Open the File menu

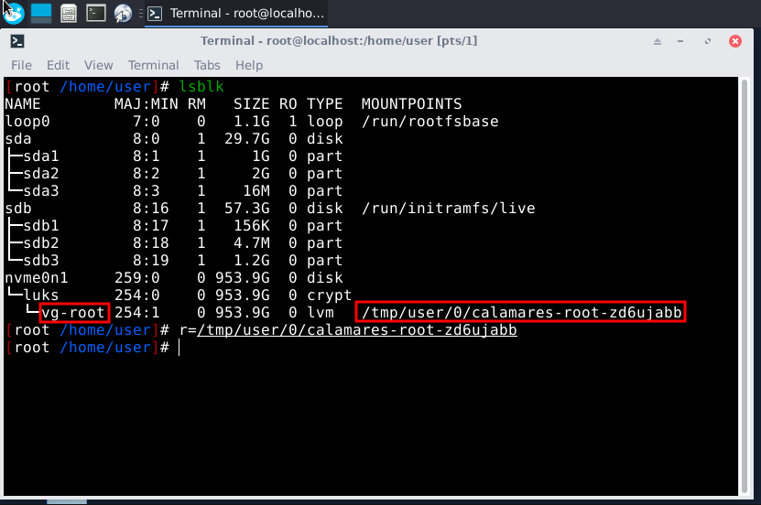pyautogui.click(x=21, y=65)
